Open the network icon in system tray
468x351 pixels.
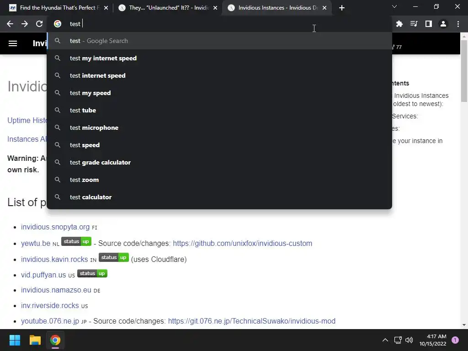[x=398, y=340]
